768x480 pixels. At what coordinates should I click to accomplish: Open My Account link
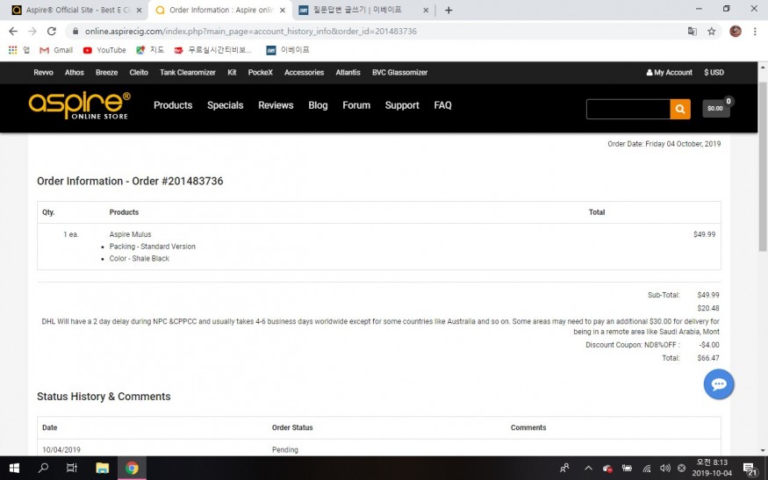click(x=669, y=73)
